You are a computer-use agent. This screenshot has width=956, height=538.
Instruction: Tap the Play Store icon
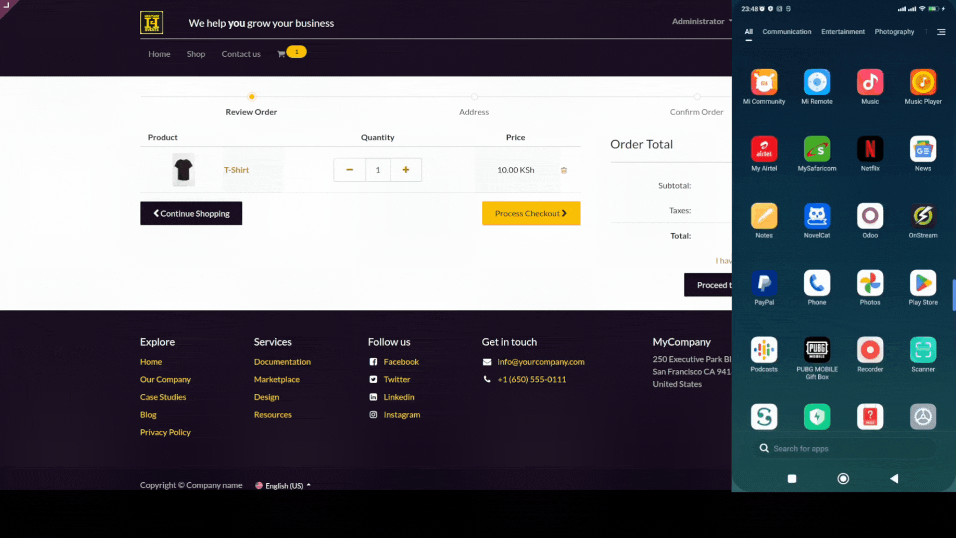pos(923,283)
